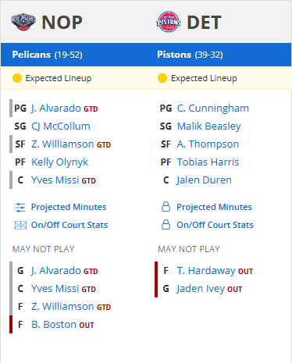Click the Detroit Pistons team logo
This screenshot has height=363, width=292.
pos(169,22)
